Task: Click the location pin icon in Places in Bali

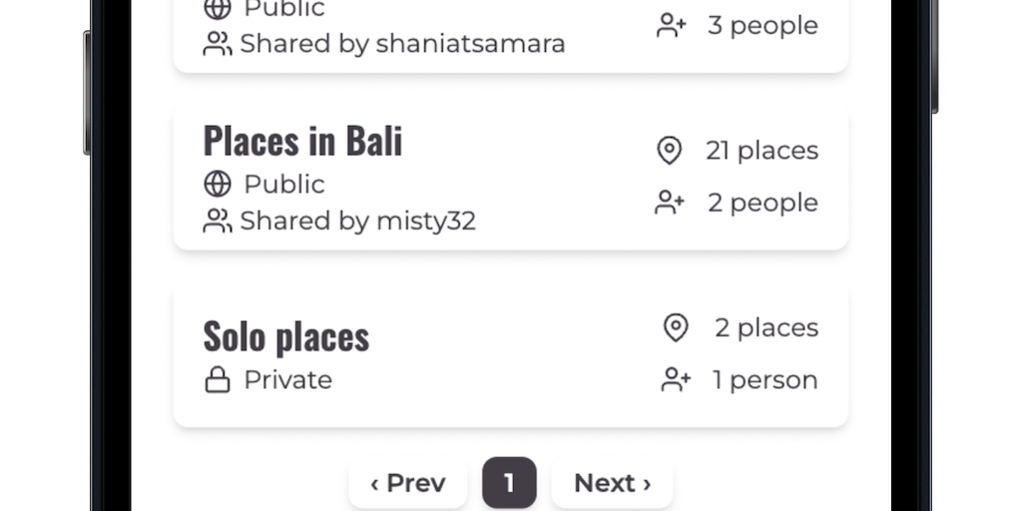Action: 669,151
